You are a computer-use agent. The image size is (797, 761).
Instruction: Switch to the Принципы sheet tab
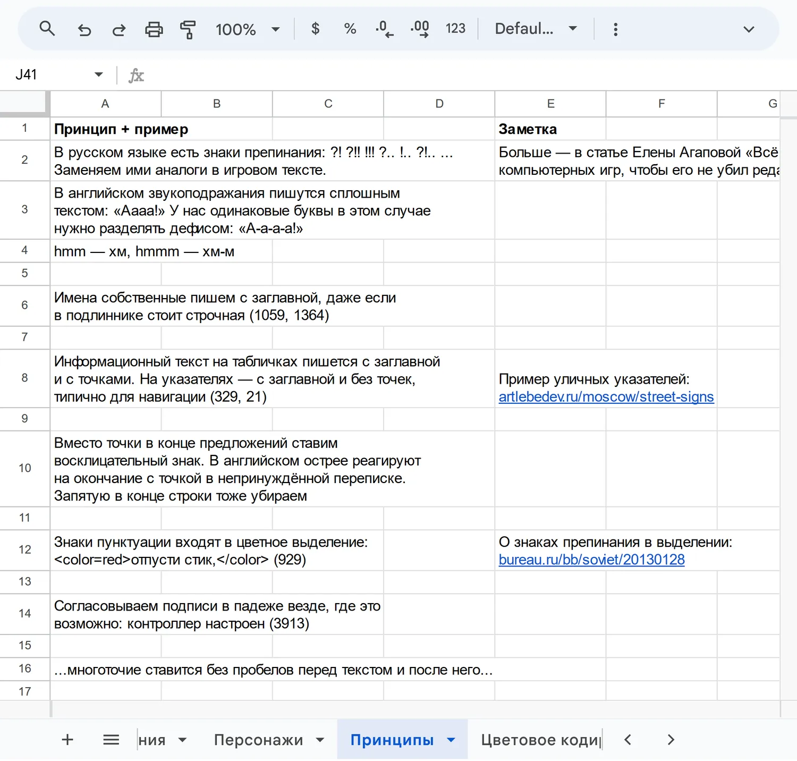[x=392, y=740]
